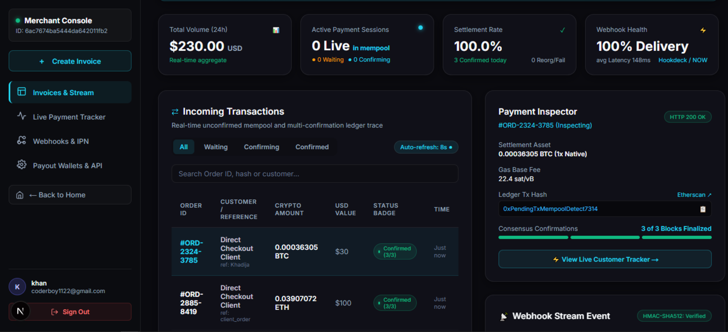
Task: Click the Webhook Stream Event icon
Action: point(504,316)
